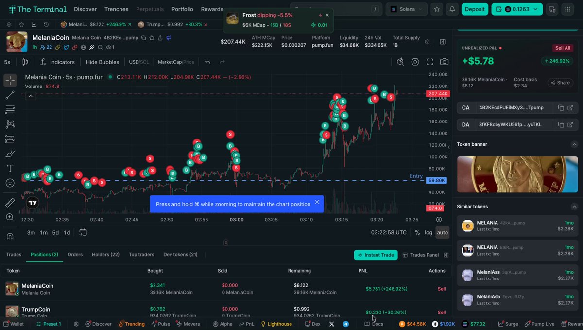Take a chart snapshot with camera icon

[x=444, y=62]
